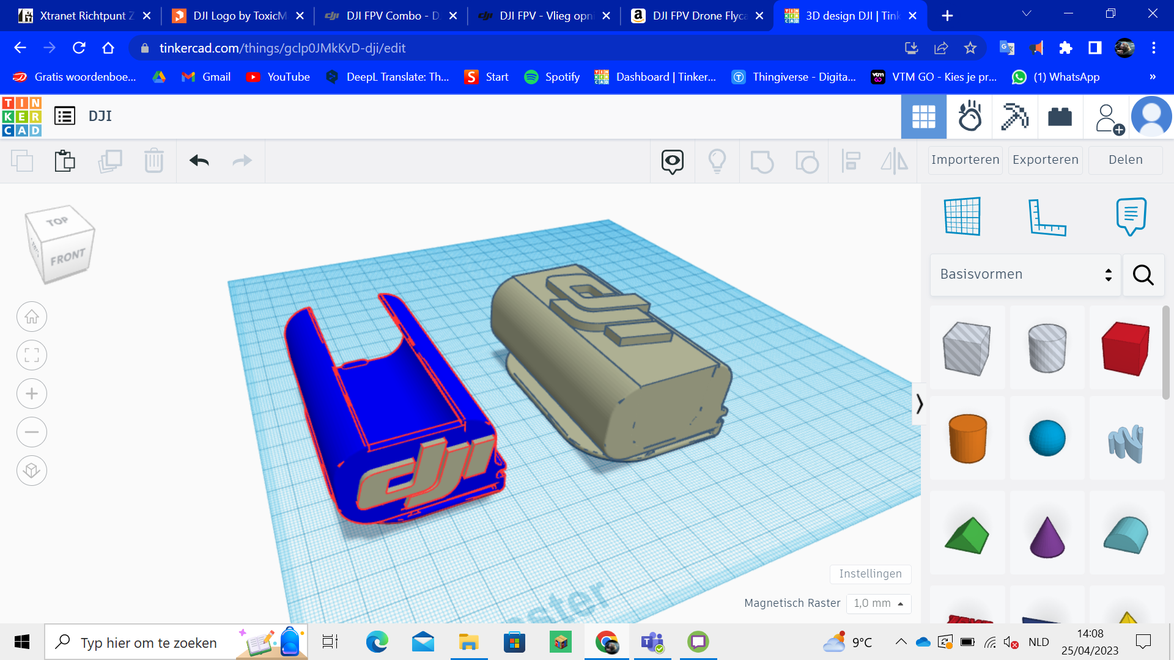Click the address bar URL

click(x=282, y=48)
